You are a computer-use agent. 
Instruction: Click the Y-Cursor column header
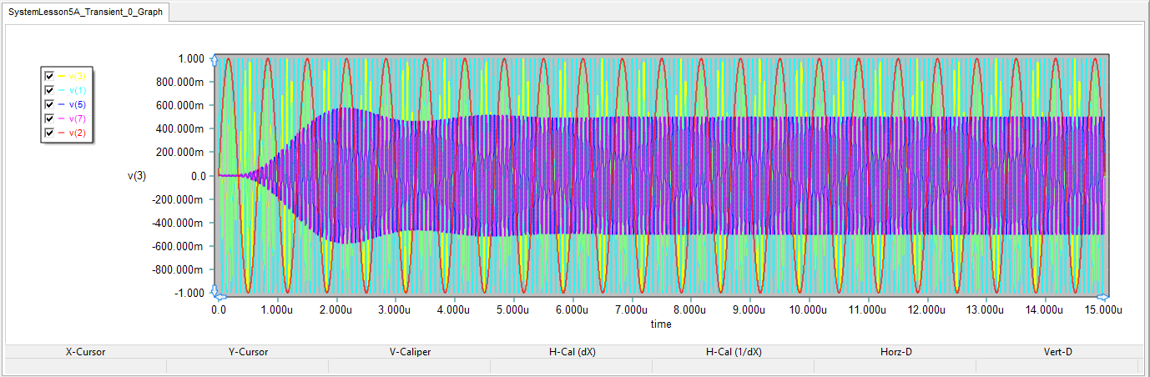click(x=248, y=352)
